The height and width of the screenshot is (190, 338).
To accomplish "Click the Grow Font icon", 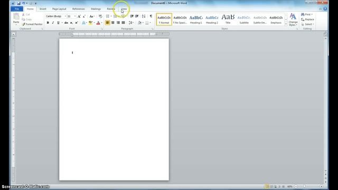I will click(79, 16).
